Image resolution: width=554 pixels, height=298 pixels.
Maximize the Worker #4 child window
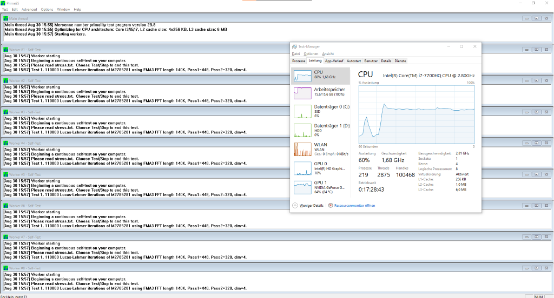536,143
